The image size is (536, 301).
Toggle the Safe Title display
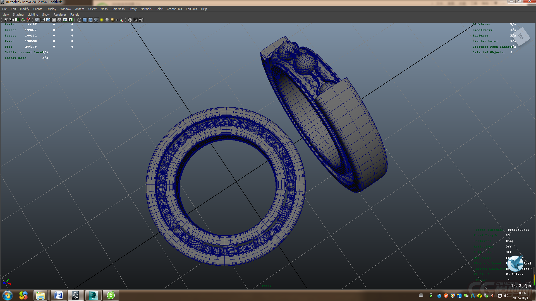point(71,20)
